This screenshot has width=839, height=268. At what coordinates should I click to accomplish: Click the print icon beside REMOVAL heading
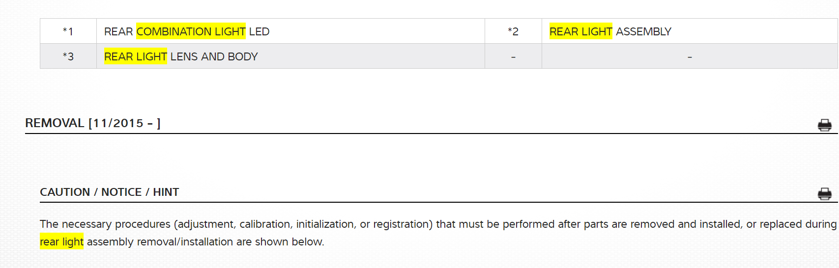point(824,125)
